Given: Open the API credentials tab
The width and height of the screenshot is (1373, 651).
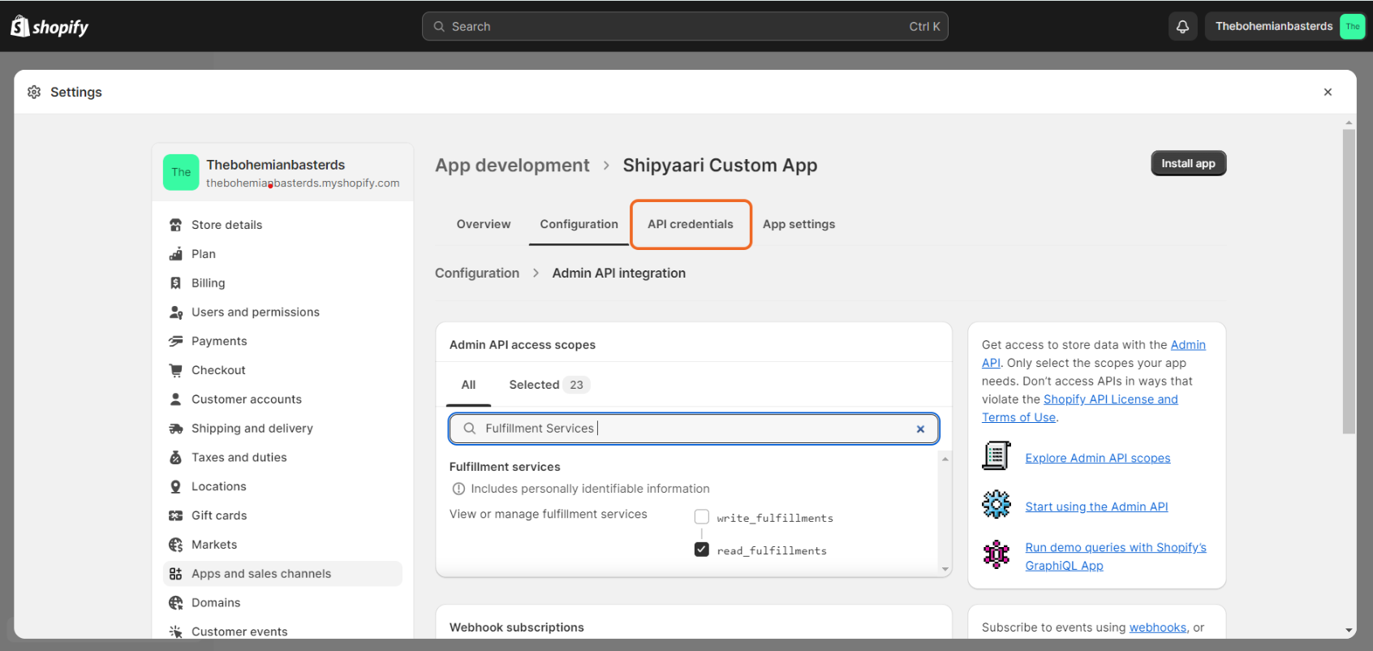Looking at the screenshot, I should coord(691,224).
